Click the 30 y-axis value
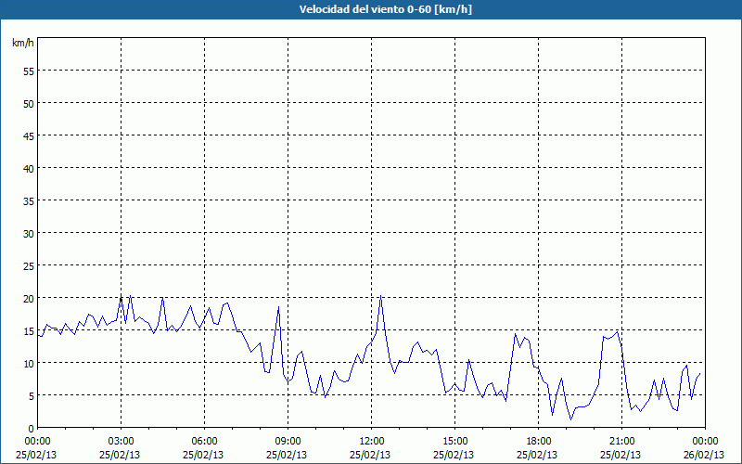742x464 pixels. click(x=29, y=233)
